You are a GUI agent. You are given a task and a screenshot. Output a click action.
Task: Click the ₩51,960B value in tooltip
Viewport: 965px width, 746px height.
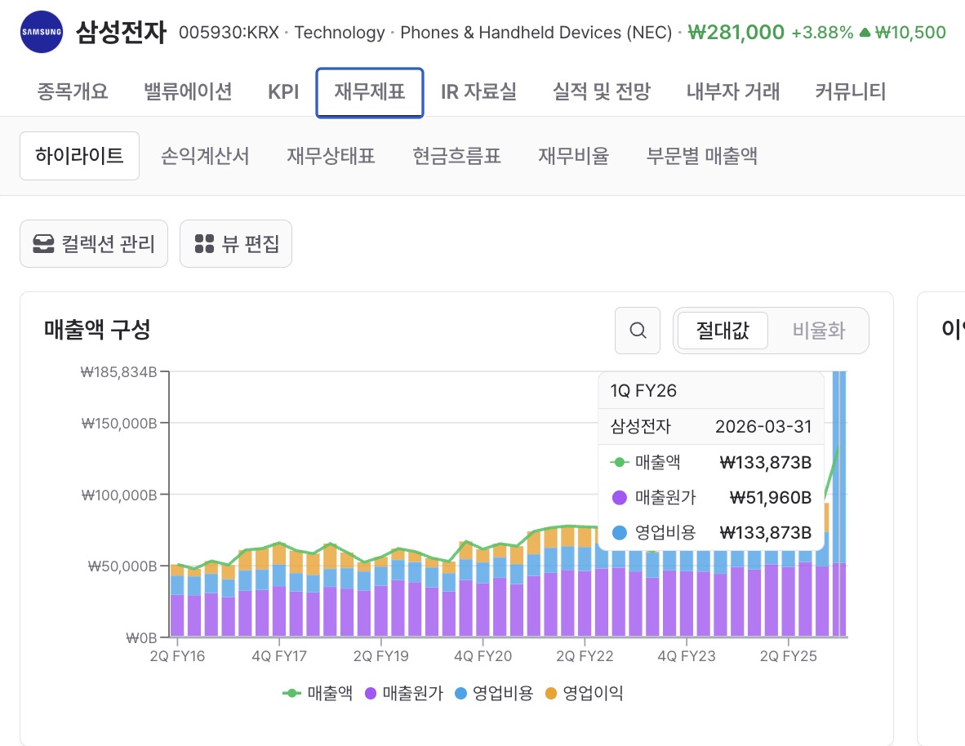point(771,497)
